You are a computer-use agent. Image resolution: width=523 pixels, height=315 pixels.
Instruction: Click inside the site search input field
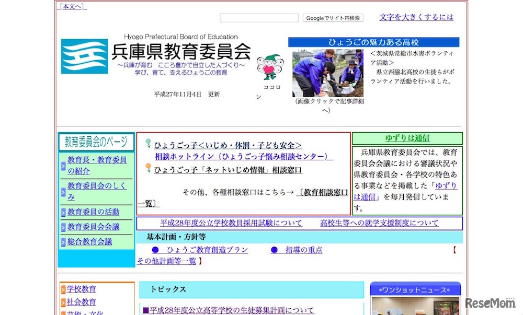click(x=258, y=17)
